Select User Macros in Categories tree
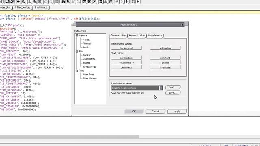Screen dimensions: 260x146 [90, 78]
